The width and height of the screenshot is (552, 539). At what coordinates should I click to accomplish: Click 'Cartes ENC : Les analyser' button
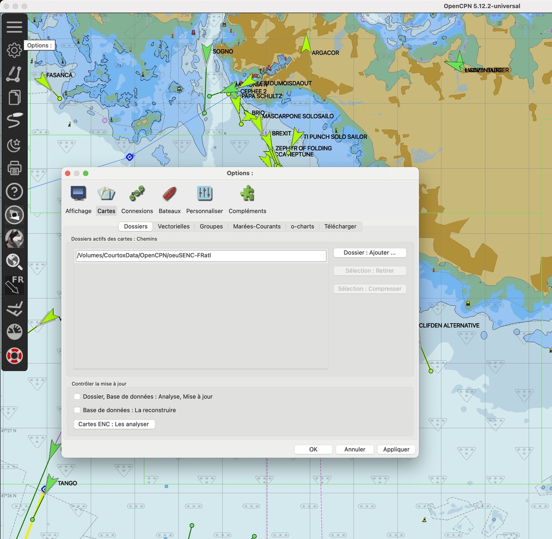[x=114, y=424]
